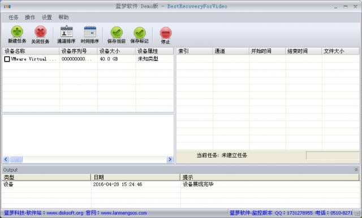Image resolution: width=362 pixels, height=218 pixels.
Task: Tick the VMware Virtual device checkbox
Action: tap(7, 59)
